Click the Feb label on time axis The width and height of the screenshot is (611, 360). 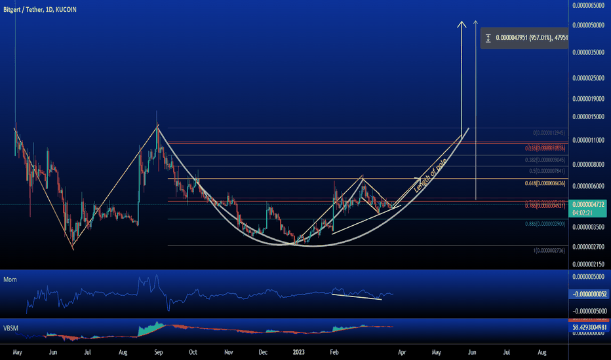(334, 352)
